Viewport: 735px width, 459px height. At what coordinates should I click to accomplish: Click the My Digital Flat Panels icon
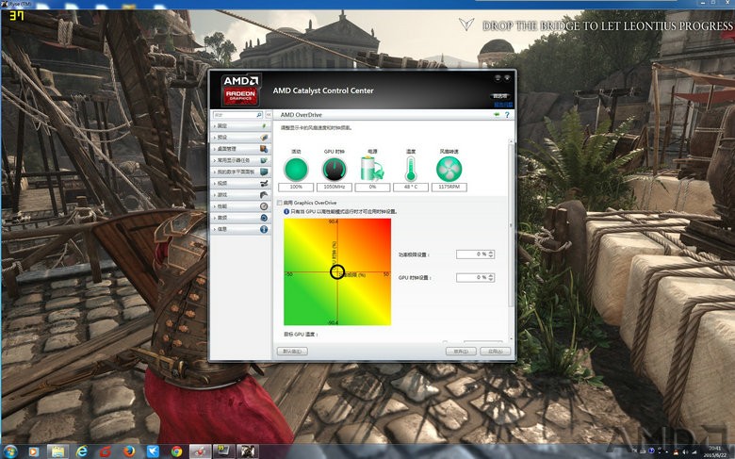264,172
